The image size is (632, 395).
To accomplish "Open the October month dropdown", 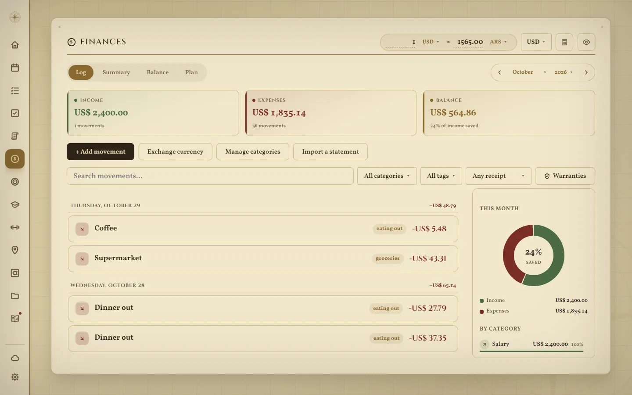I will point(529,72).
